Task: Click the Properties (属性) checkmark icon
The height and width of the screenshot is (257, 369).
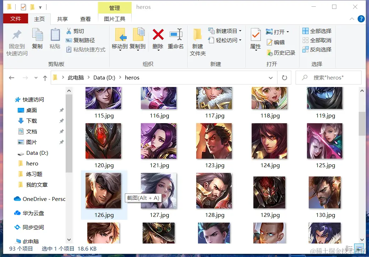Action: click(x=255, y=34)
